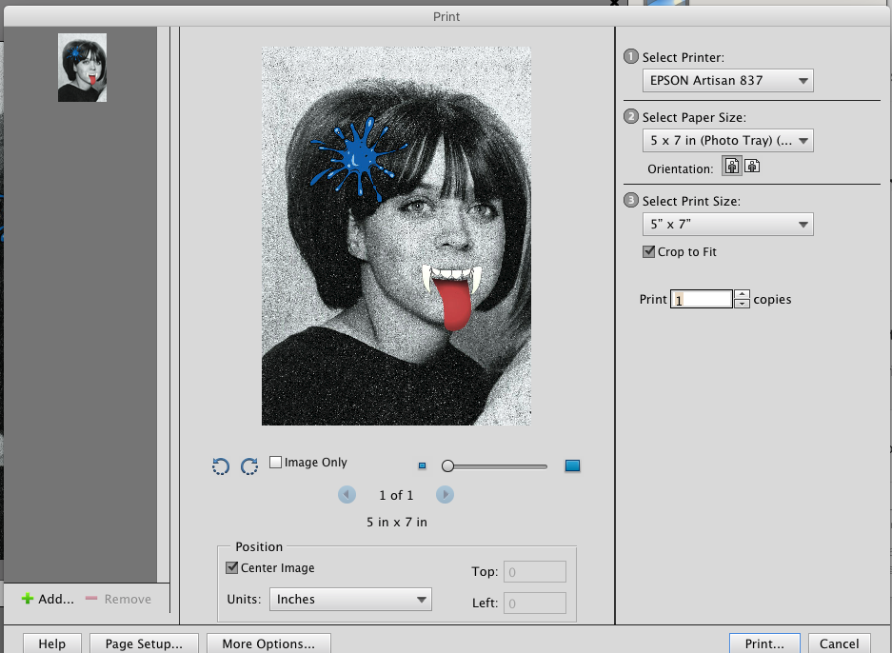Click the zoom slider handle
This screenshot has width=892, height=653.
447,465
